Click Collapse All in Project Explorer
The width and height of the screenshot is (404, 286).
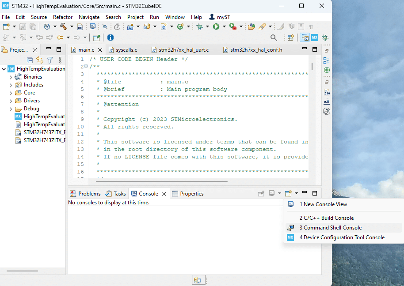coord(30,60)
